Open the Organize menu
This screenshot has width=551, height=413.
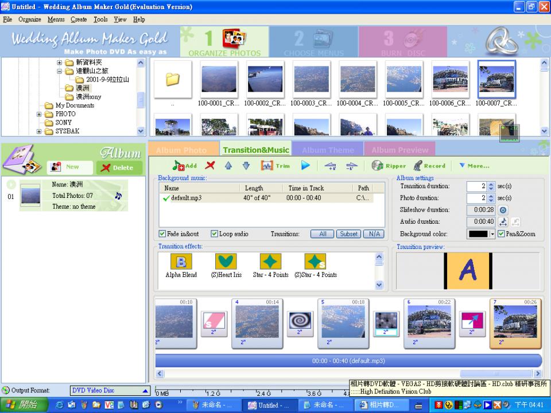click(29, 20)
